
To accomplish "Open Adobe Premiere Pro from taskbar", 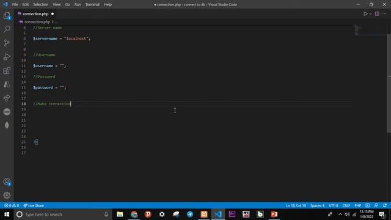I will (232, 215).
